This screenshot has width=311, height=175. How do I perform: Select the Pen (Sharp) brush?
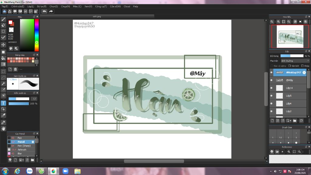pyautogui.click(x=21, y=146)
